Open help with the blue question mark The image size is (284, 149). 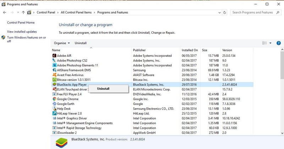(279, 43)
